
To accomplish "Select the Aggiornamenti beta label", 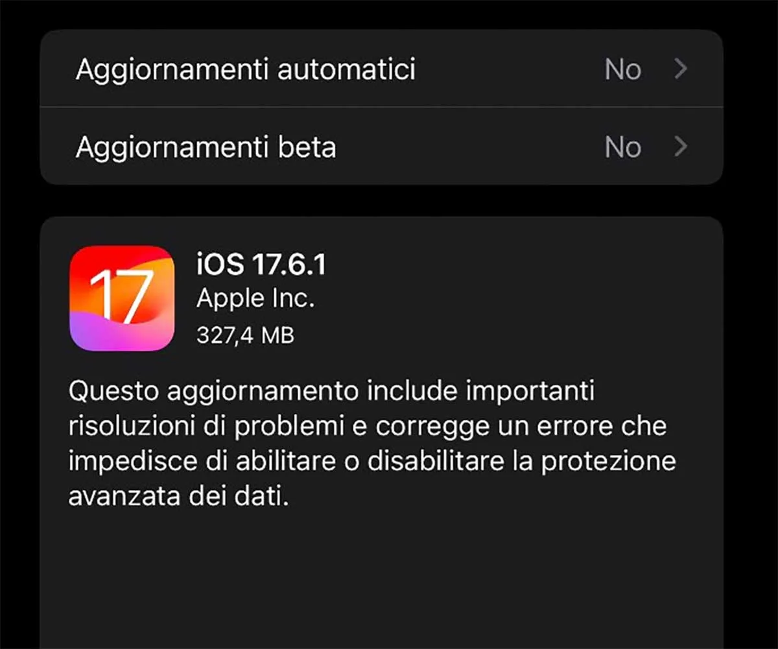I will 206,148.
